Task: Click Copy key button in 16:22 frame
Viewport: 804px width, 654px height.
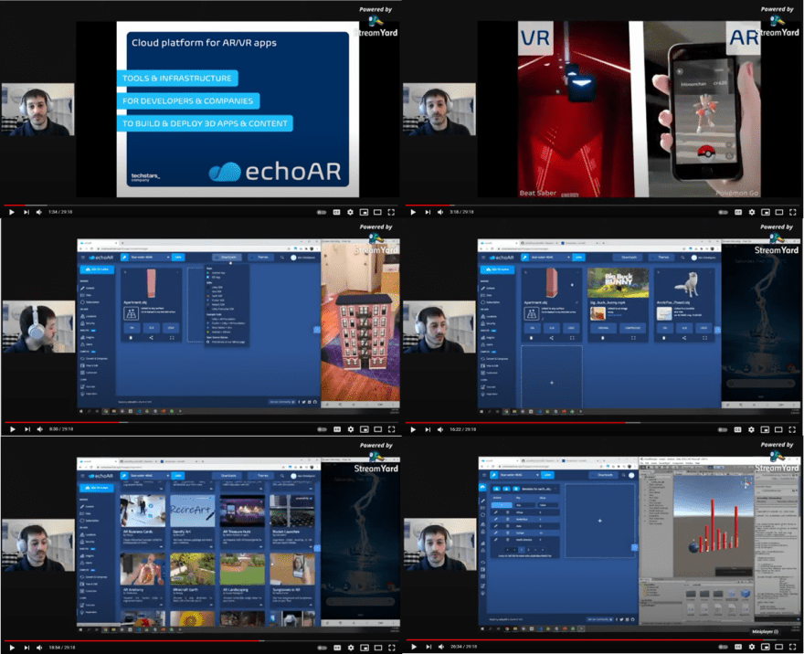Action: click(x=578, y=258)
